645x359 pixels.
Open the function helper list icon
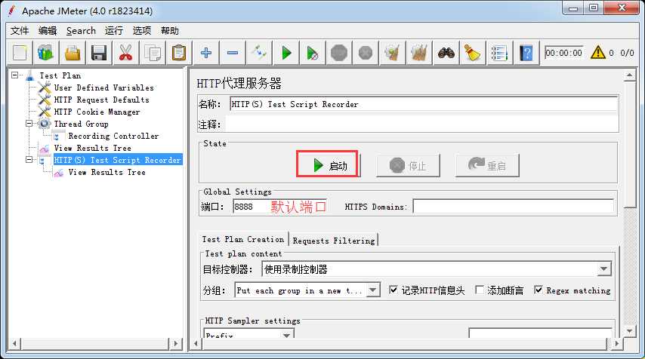[x=499, y=53]
